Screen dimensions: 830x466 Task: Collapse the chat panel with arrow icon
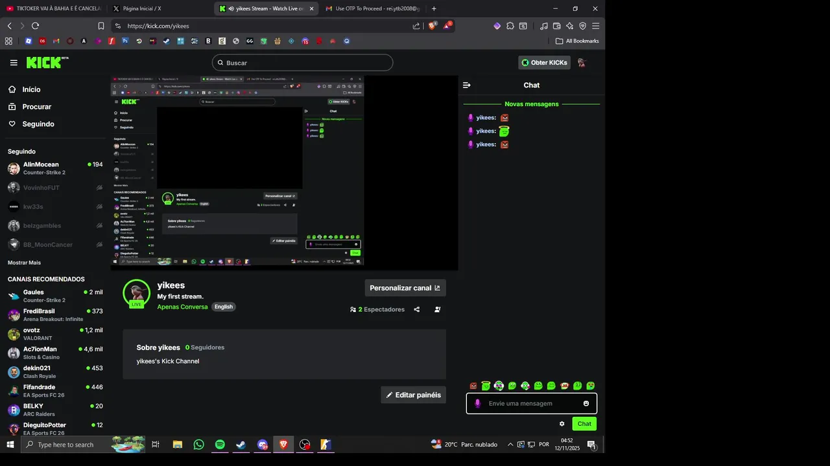[x=466, y=85]
